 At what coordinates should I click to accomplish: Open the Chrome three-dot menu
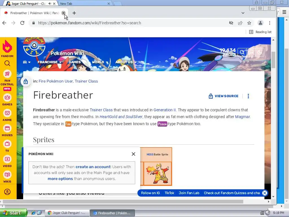pos(270,23)
